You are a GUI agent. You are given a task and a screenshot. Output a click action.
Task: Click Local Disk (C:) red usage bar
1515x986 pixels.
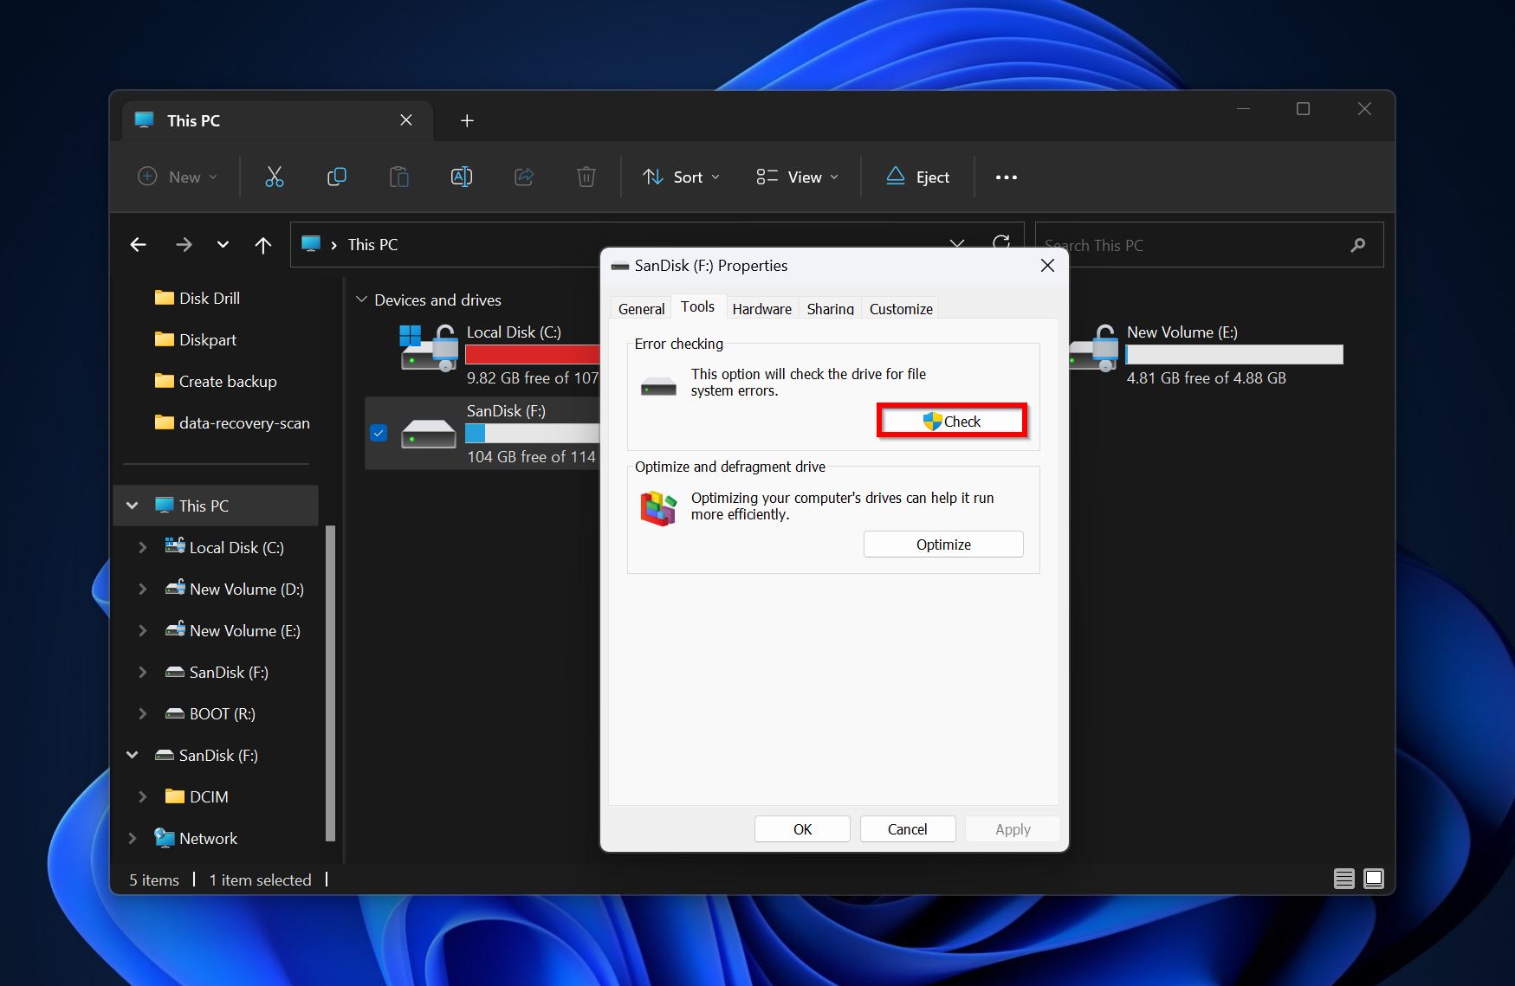(532, 354)
